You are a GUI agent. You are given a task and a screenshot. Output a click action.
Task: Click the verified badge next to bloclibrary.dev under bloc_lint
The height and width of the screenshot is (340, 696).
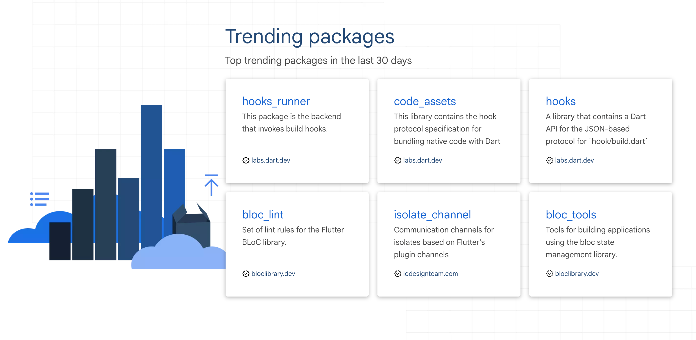pos(246,274)
